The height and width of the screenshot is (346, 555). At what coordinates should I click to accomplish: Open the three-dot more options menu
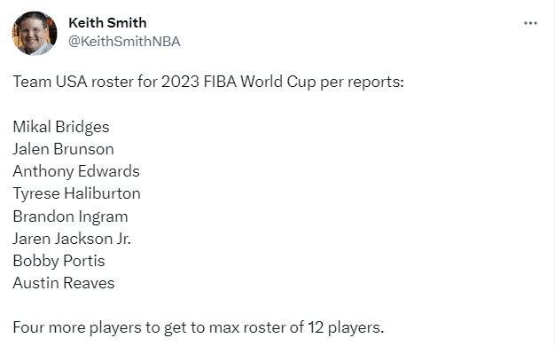[x=530, y=23]
